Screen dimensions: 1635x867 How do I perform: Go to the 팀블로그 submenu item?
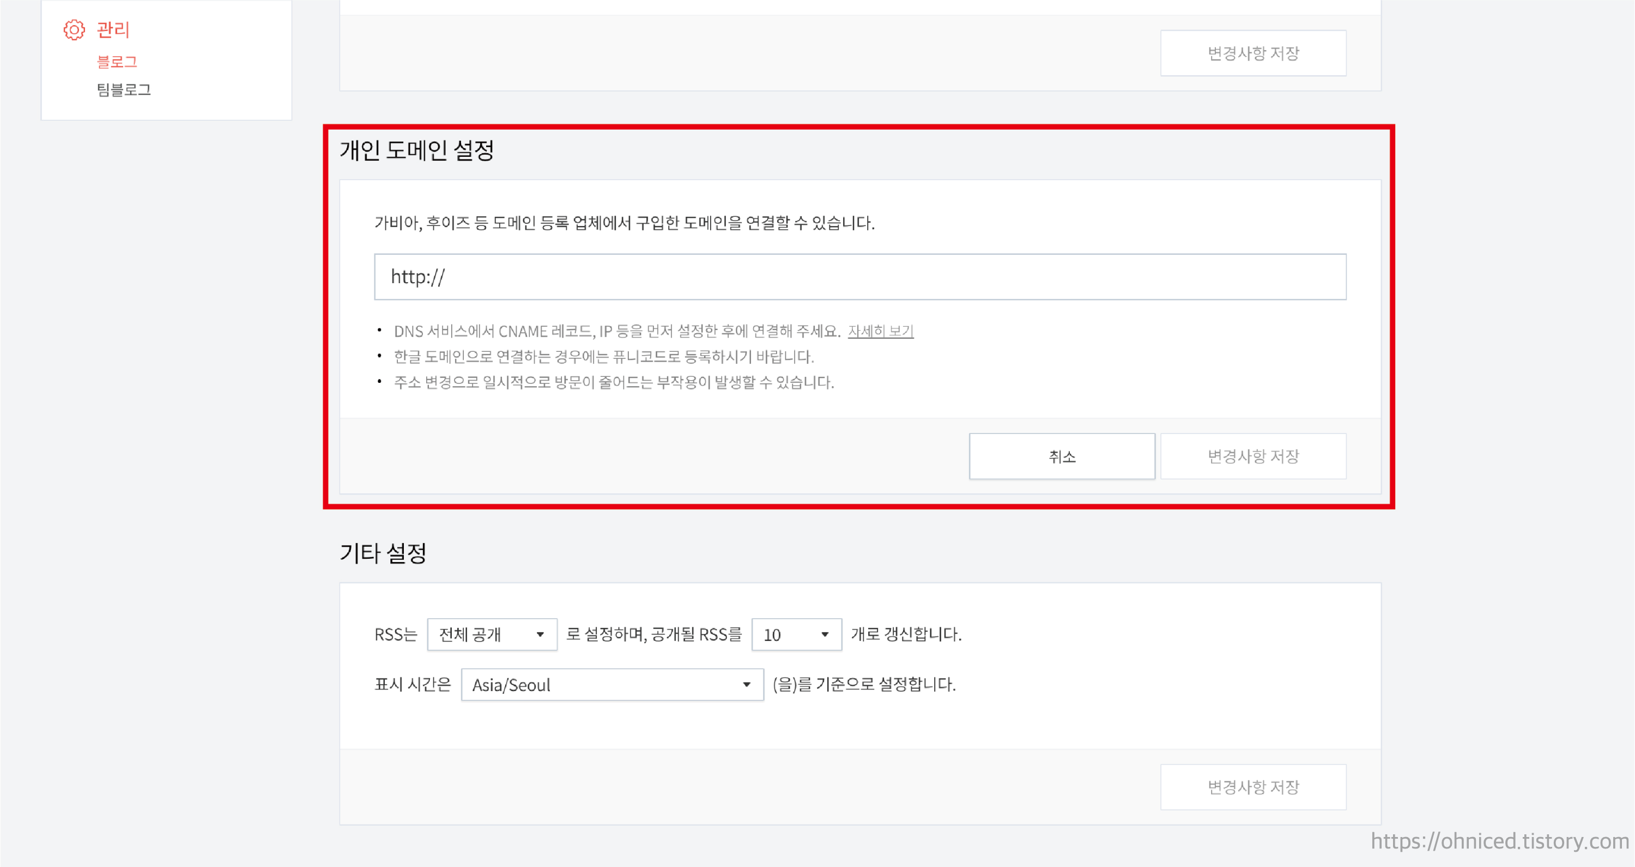point(124,89)
